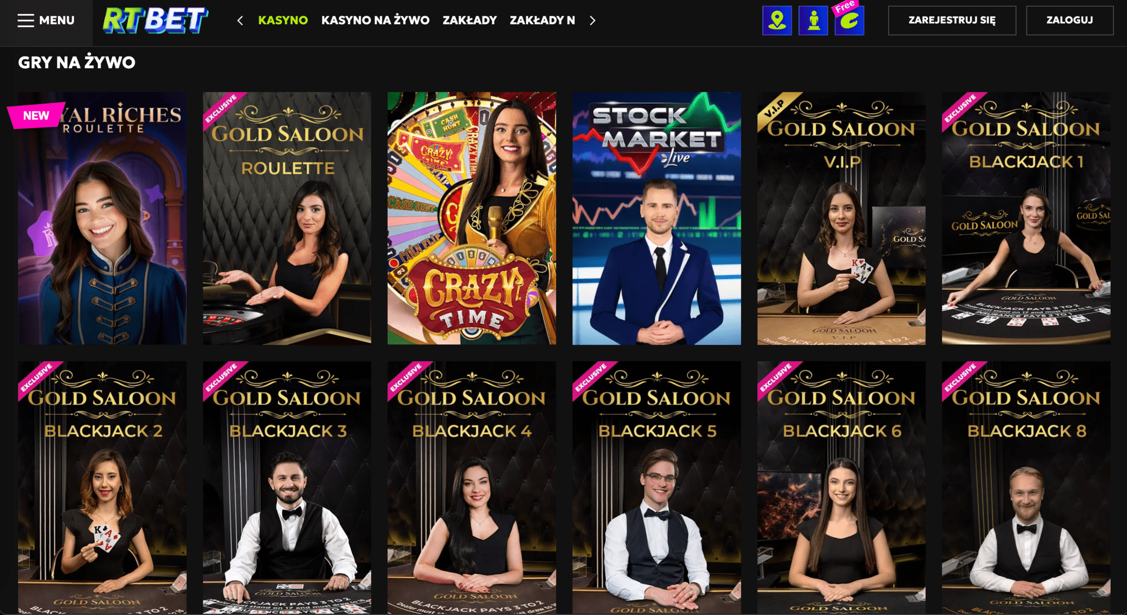Open Stock Market Live game

point(656,218)
